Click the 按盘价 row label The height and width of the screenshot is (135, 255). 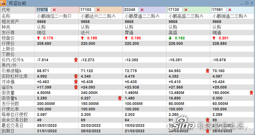pyautogui.click(x=8, y=38)
